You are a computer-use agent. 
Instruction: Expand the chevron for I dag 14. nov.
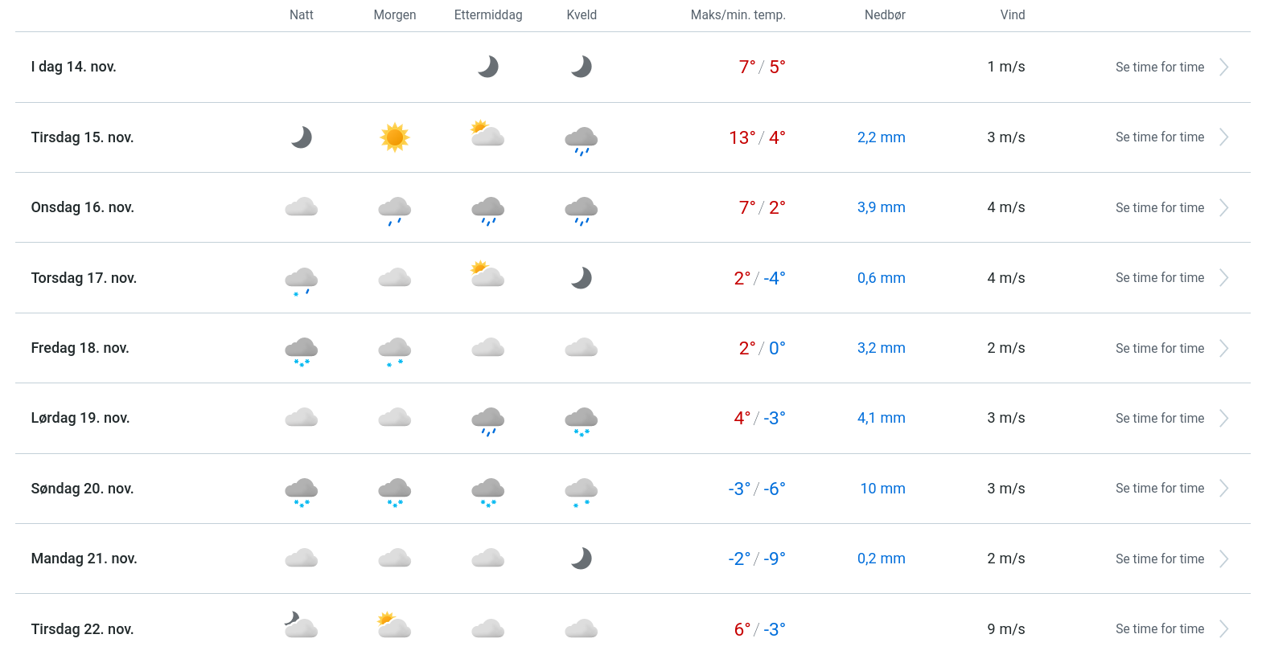point(1223,68)
